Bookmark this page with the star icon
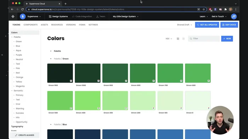This screenshot has height=139, width=248. point(204,9)
